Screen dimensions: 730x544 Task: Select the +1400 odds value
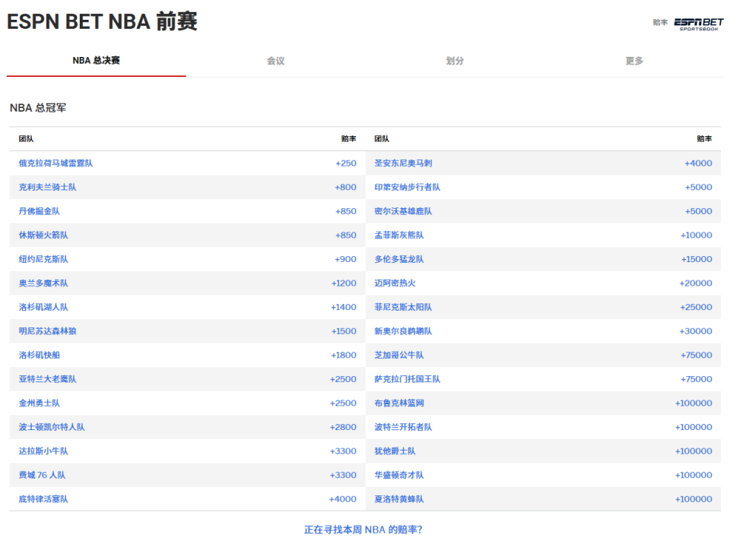coord(344,307)
